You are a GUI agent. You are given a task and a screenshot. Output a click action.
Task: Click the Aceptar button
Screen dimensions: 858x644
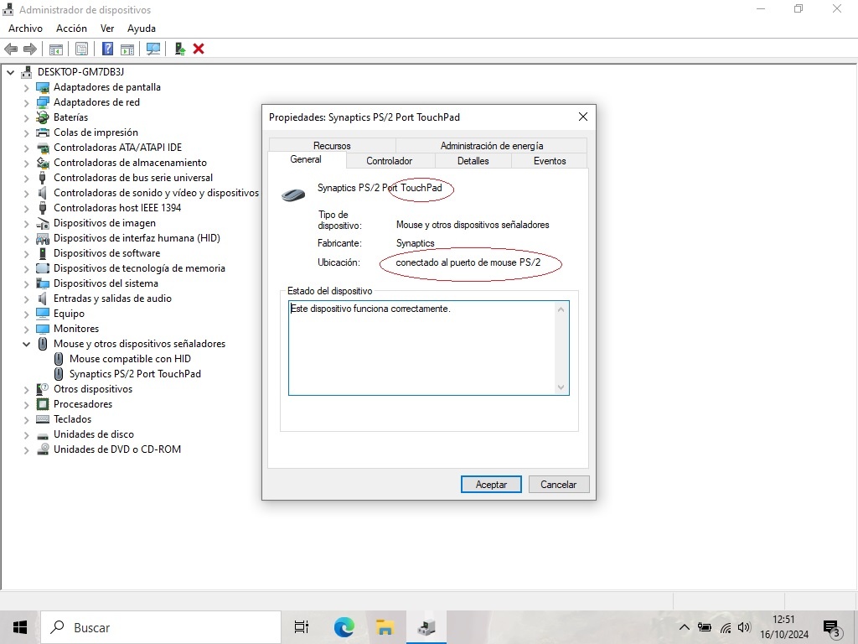(491, 484)
